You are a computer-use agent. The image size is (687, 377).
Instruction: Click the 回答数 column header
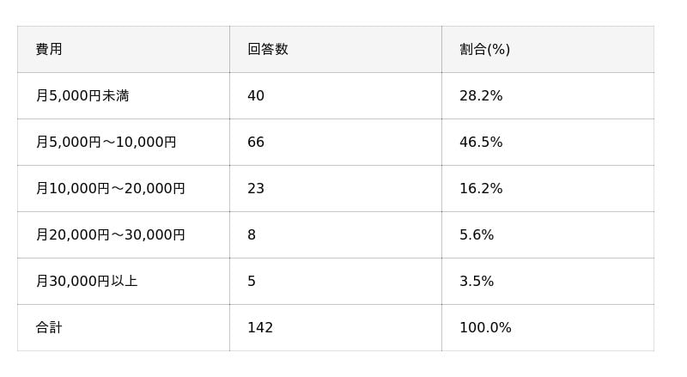(x=268, y=49)
